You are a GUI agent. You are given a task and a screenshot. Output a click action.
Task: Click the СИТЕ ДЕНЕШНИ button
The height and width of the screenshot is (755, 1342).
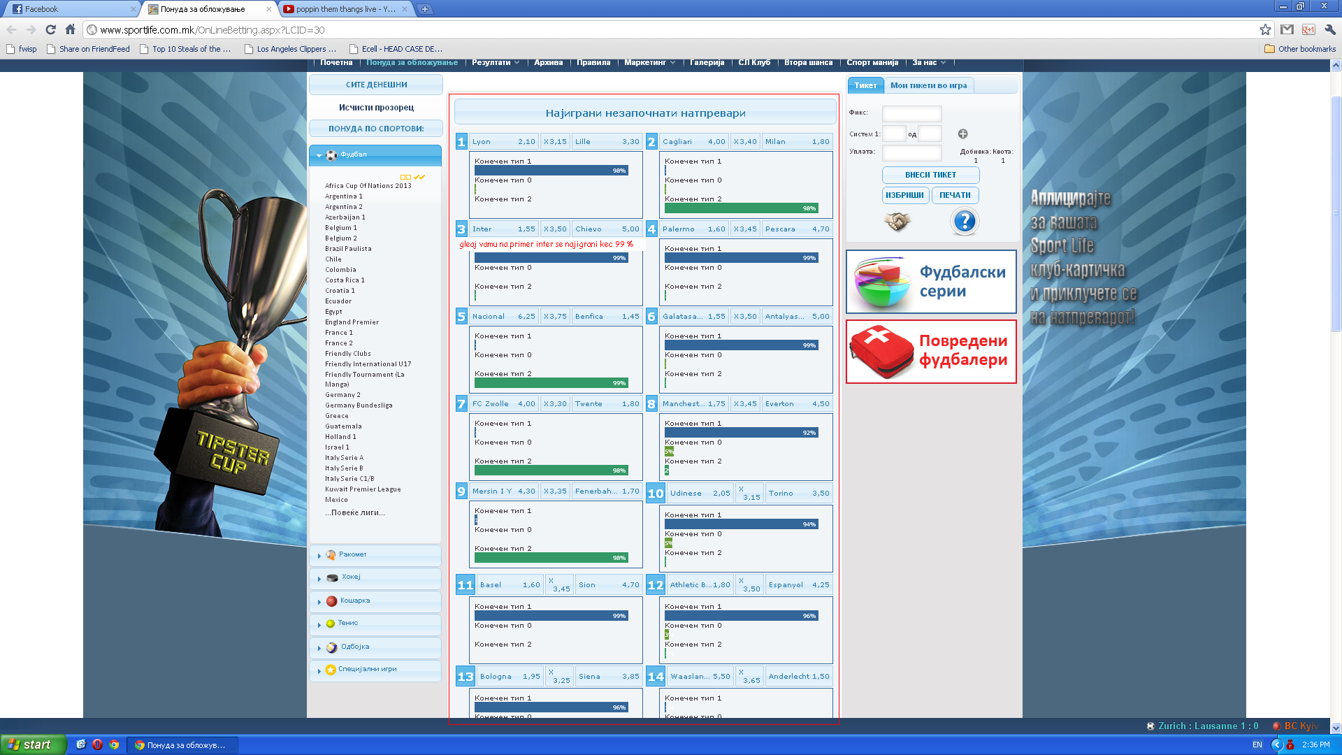pyautogui.click(x=376, y=85)
